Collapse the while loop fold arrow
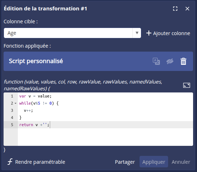Image resolution: width=197 pixels, height=172 pixels. point(15,103)
